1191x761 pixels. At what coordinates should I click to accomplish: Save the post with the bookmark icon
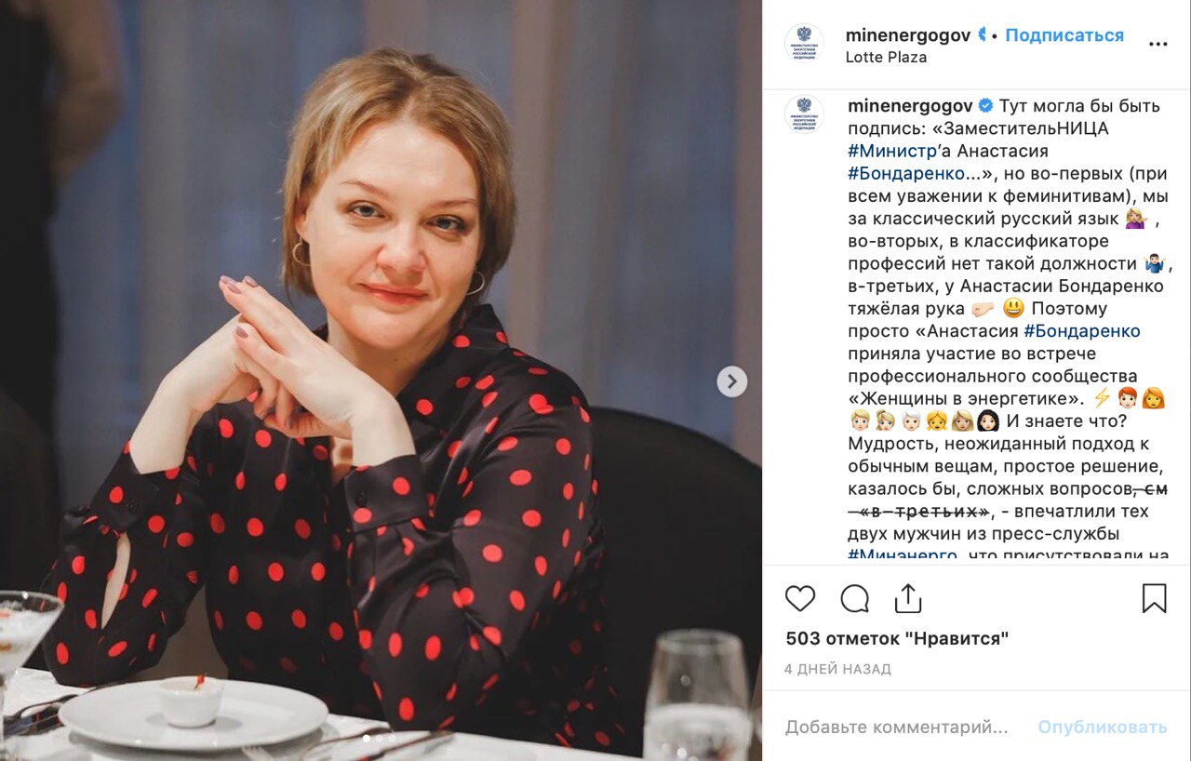tap(1154, 598)
